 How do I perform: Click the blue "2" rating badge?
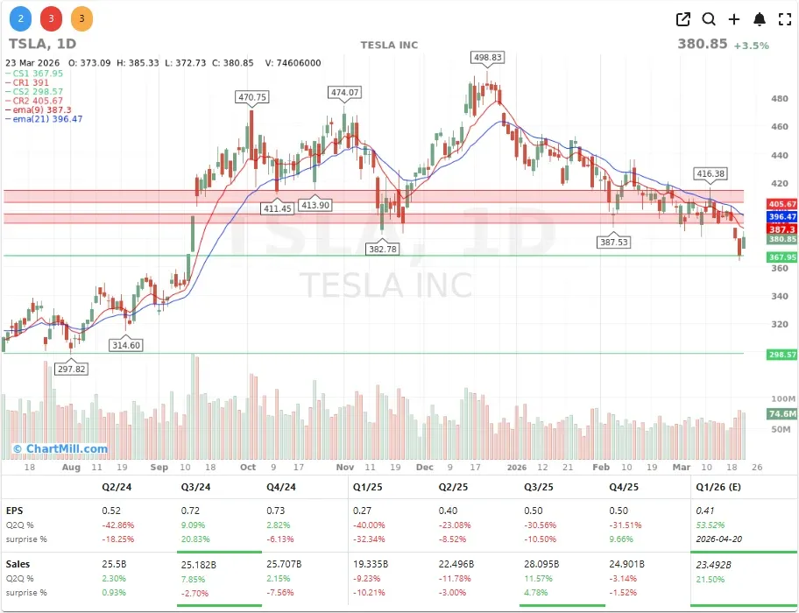pyautogui.click(x=20, y=18)
